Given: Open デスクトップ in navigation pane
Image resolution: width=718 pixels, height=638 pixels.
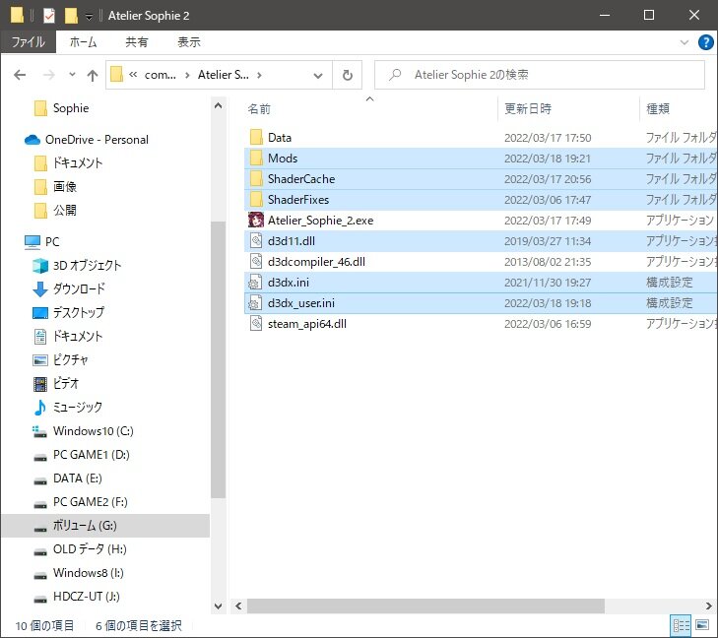Looking at the screenshot, I should click(x=79, y=312).
